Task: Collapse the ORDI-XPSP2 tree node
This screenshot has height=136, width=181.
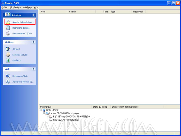Action: 41,110
